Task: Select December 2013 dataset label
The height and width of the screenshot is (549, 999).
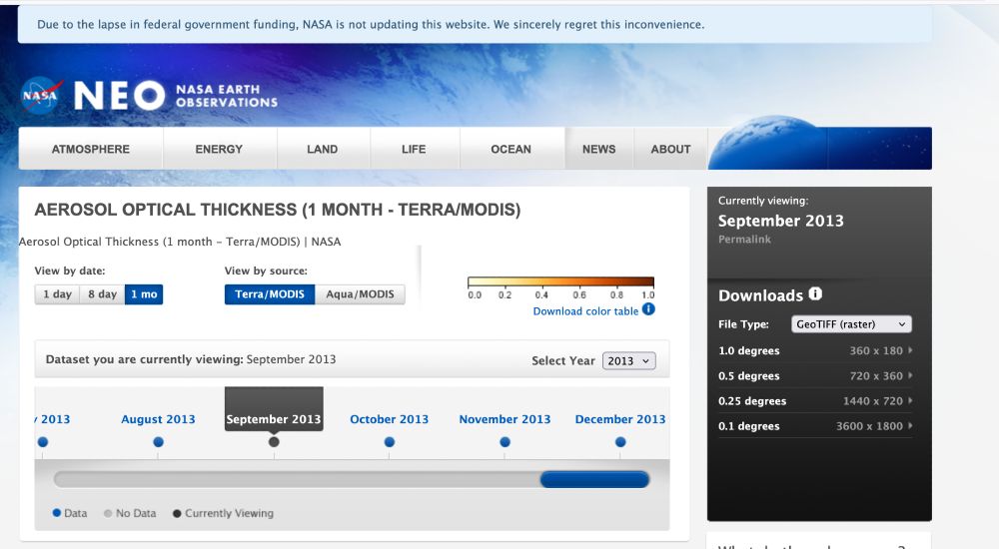Action: coord(620,419)
